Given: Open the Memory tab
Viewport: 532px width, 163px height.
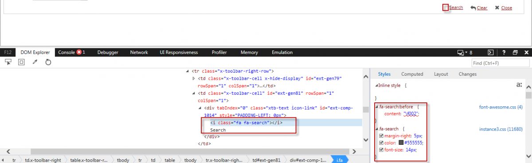Looking at the screenshot, I should [x=249, y=52].
